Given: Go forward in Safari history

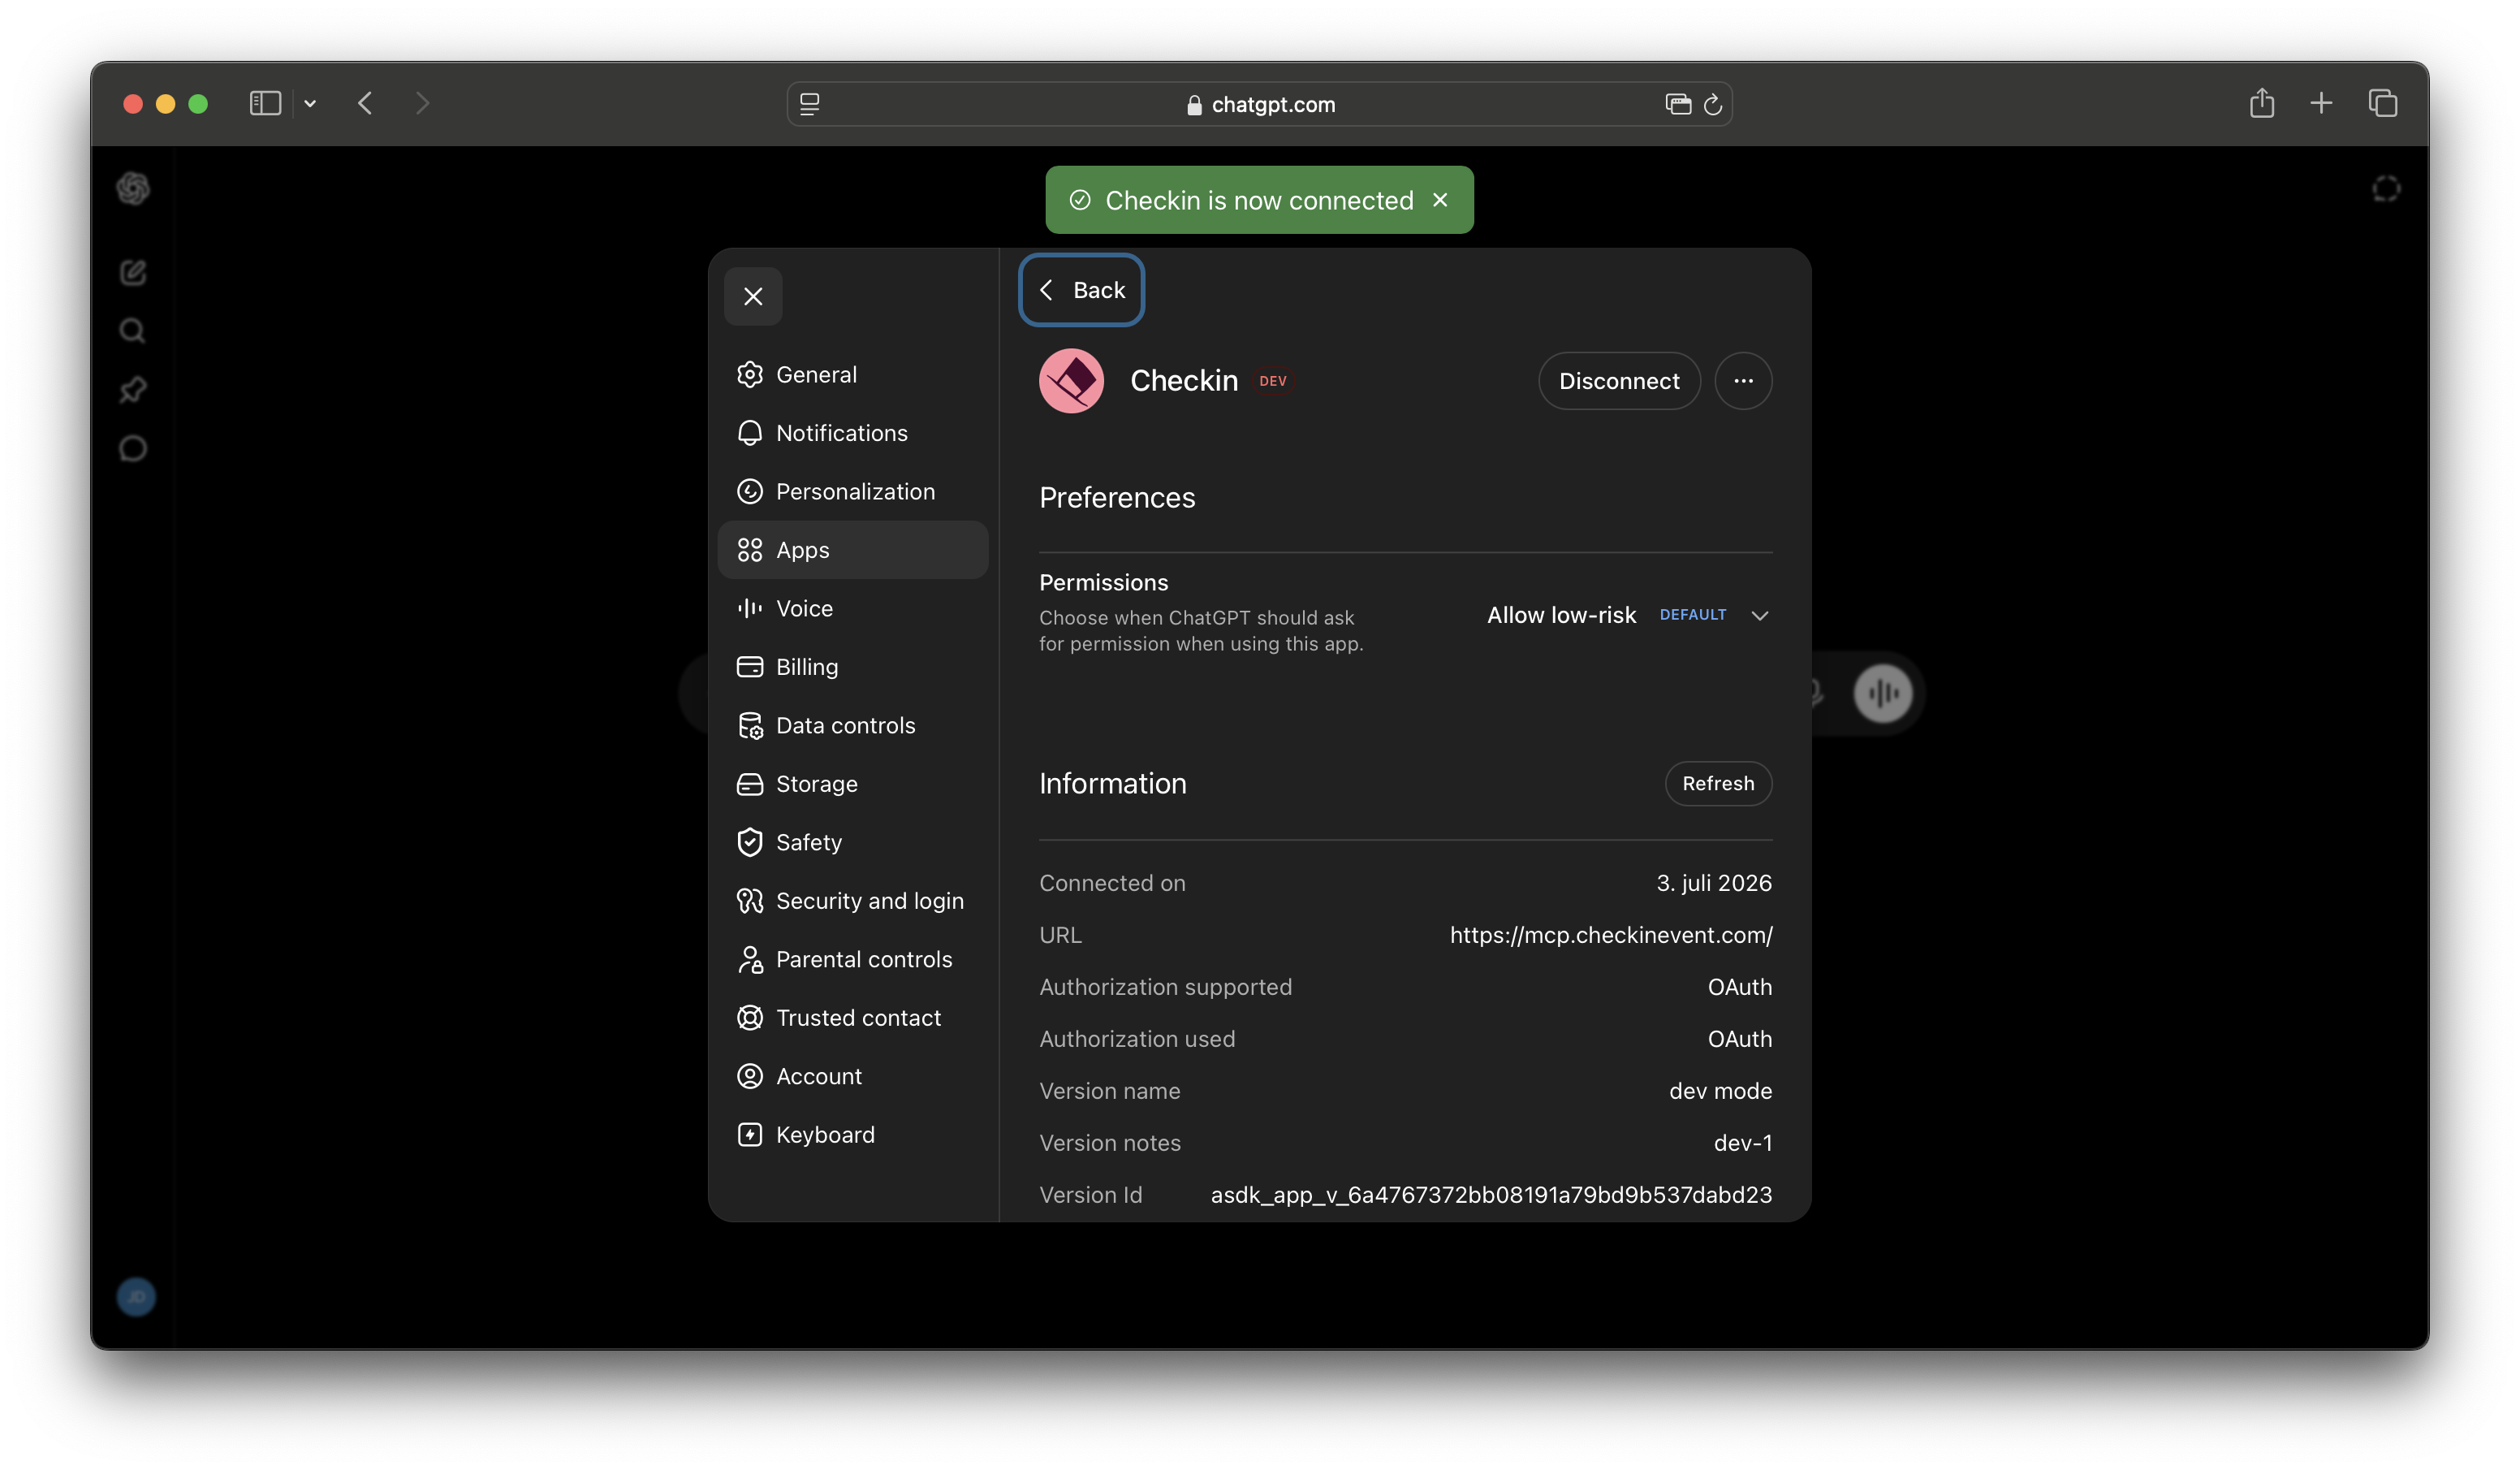Looking at the screenshot, I should click(x=422, y=103).
